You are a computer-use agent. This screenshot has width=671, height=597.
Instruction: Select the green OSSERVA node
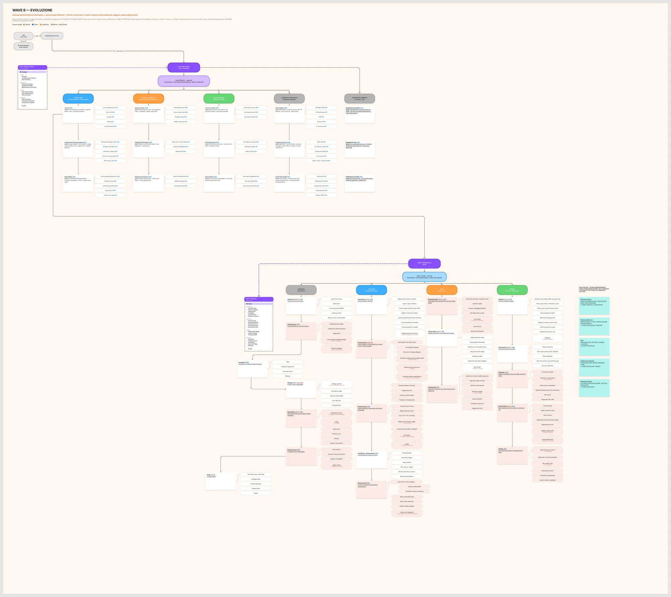(x=512, y=290)
